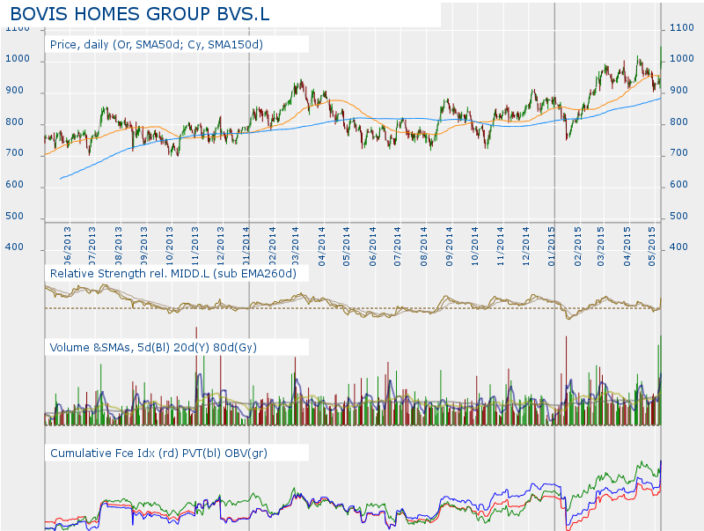Click the 10/2013 date axis label
This screenshot has width=704, height=531.
point(169,247)
